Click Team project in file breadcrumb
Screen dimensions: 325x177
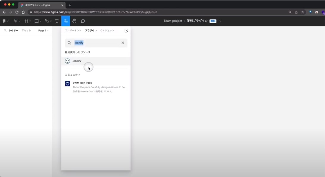point(173,21)
